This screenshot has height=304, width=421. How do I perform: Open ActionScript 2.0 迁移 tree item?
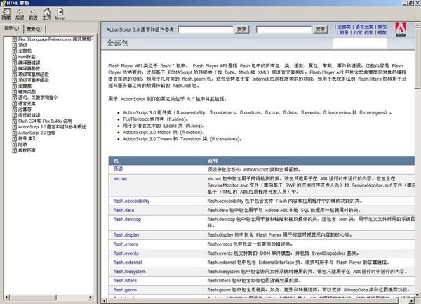(36, 133)
